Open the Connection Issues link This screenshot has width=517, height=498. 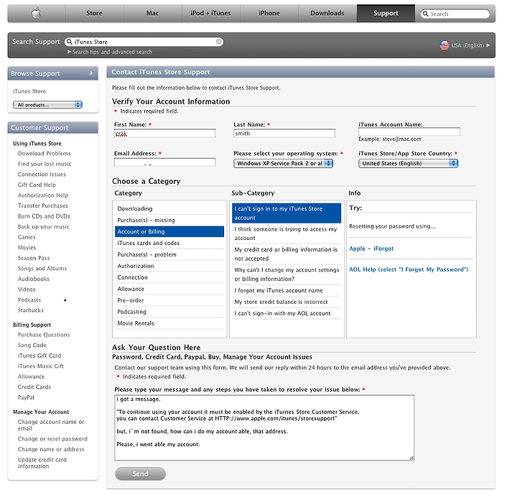(42, 174)
